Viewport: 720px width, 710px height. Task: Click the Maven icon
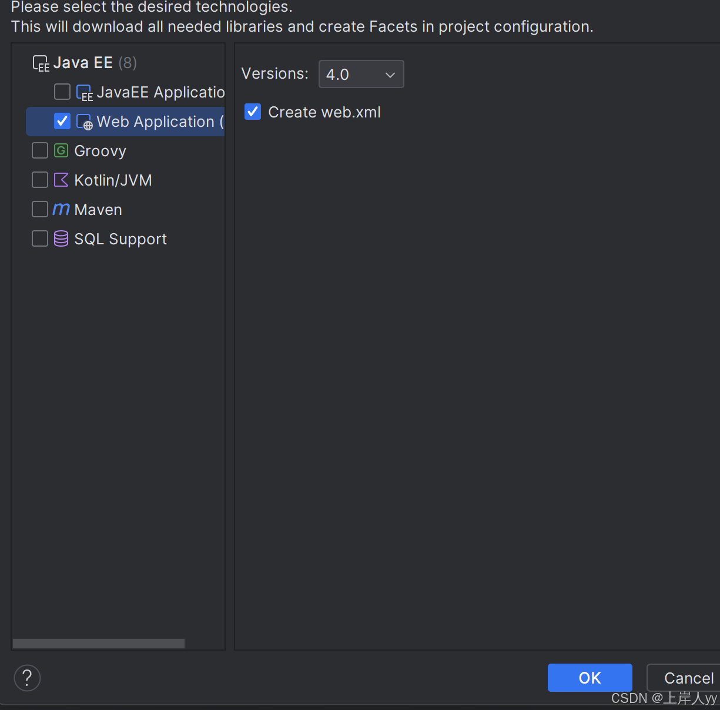(x=61, y=209)
